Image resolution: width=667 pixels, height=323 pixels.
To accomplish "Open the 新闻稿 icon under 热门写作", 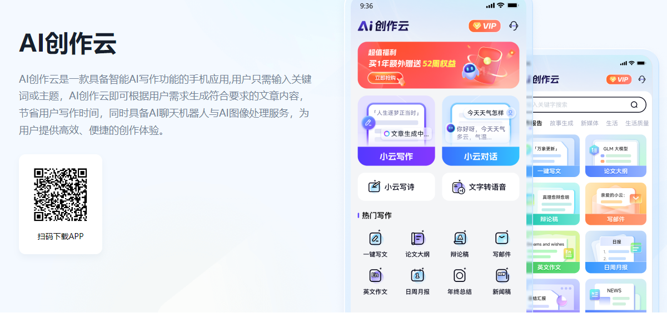I will point(502,275).
